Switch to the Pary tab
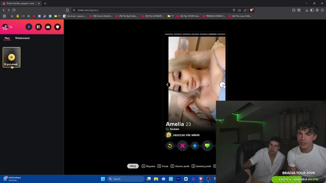The image size is (326, 183). 7,38
